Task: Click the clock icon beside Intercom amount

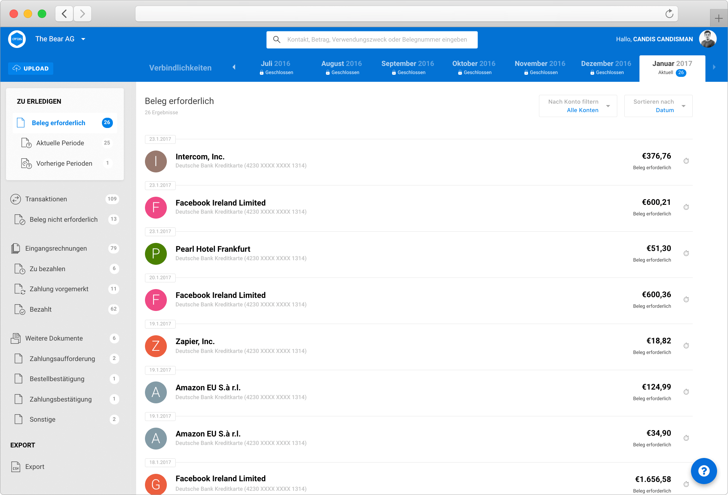Action: coord(686,161)
